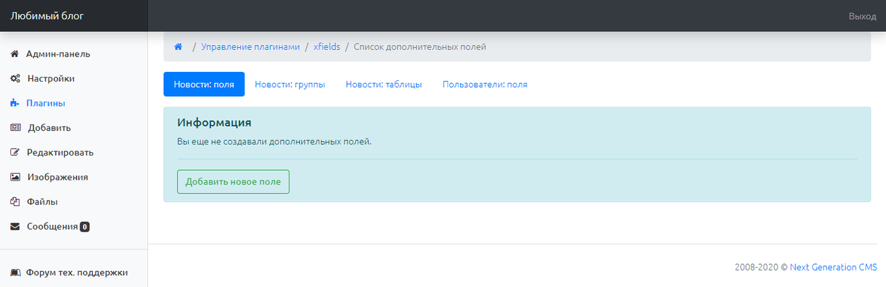Click the home icon in the breadcrumb

178,47
